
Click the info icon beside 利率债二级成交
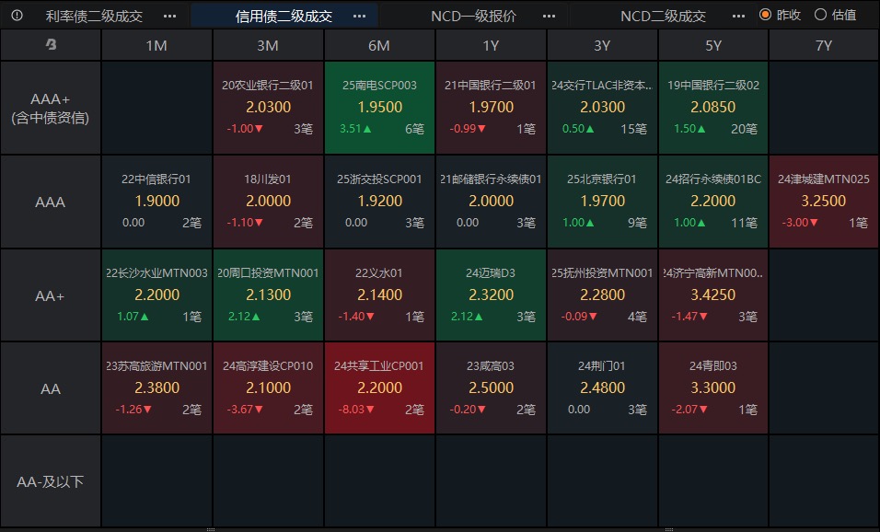point(17,16)
